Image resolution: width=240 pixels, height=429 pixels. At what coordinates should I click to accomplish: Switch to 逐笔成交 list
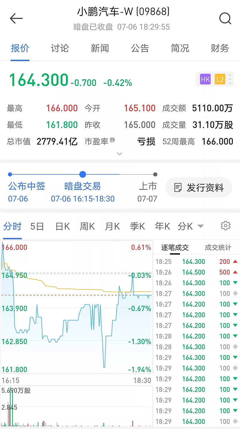175,247
